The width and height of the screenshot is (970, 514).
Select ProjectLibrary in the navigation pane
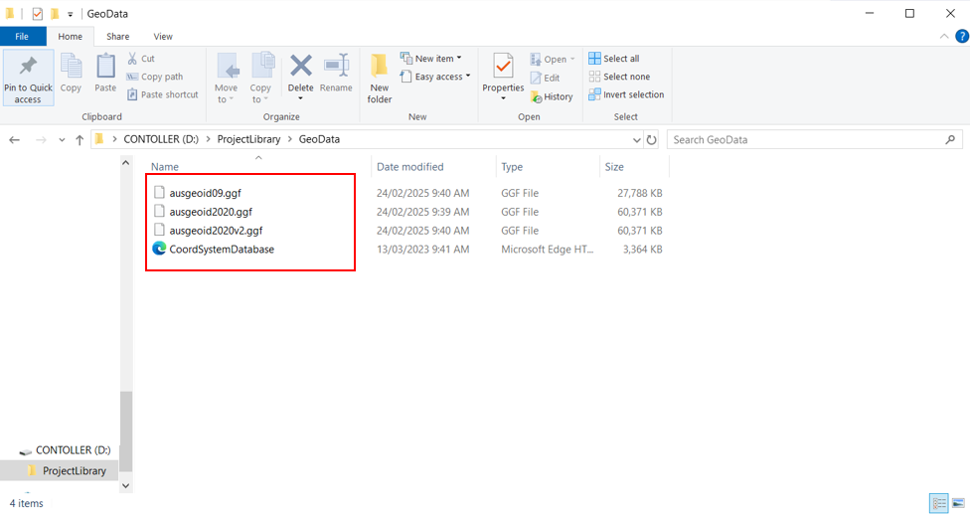click(x=75, y=470)
